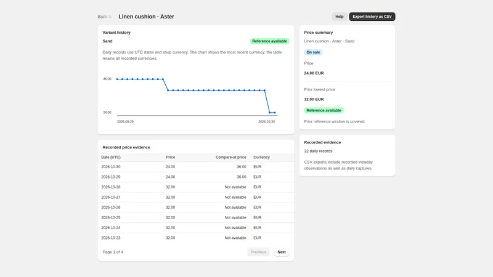Click the last data point on chart
Image resolution: width=493 pixels, height=277 pixels.
pos(275,113)
